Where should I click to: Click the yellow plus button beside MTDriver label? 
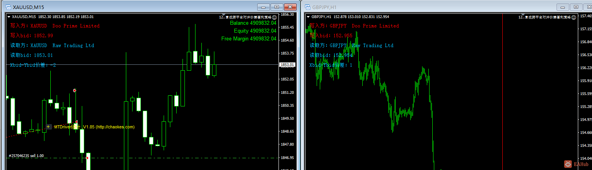[48, 127]
